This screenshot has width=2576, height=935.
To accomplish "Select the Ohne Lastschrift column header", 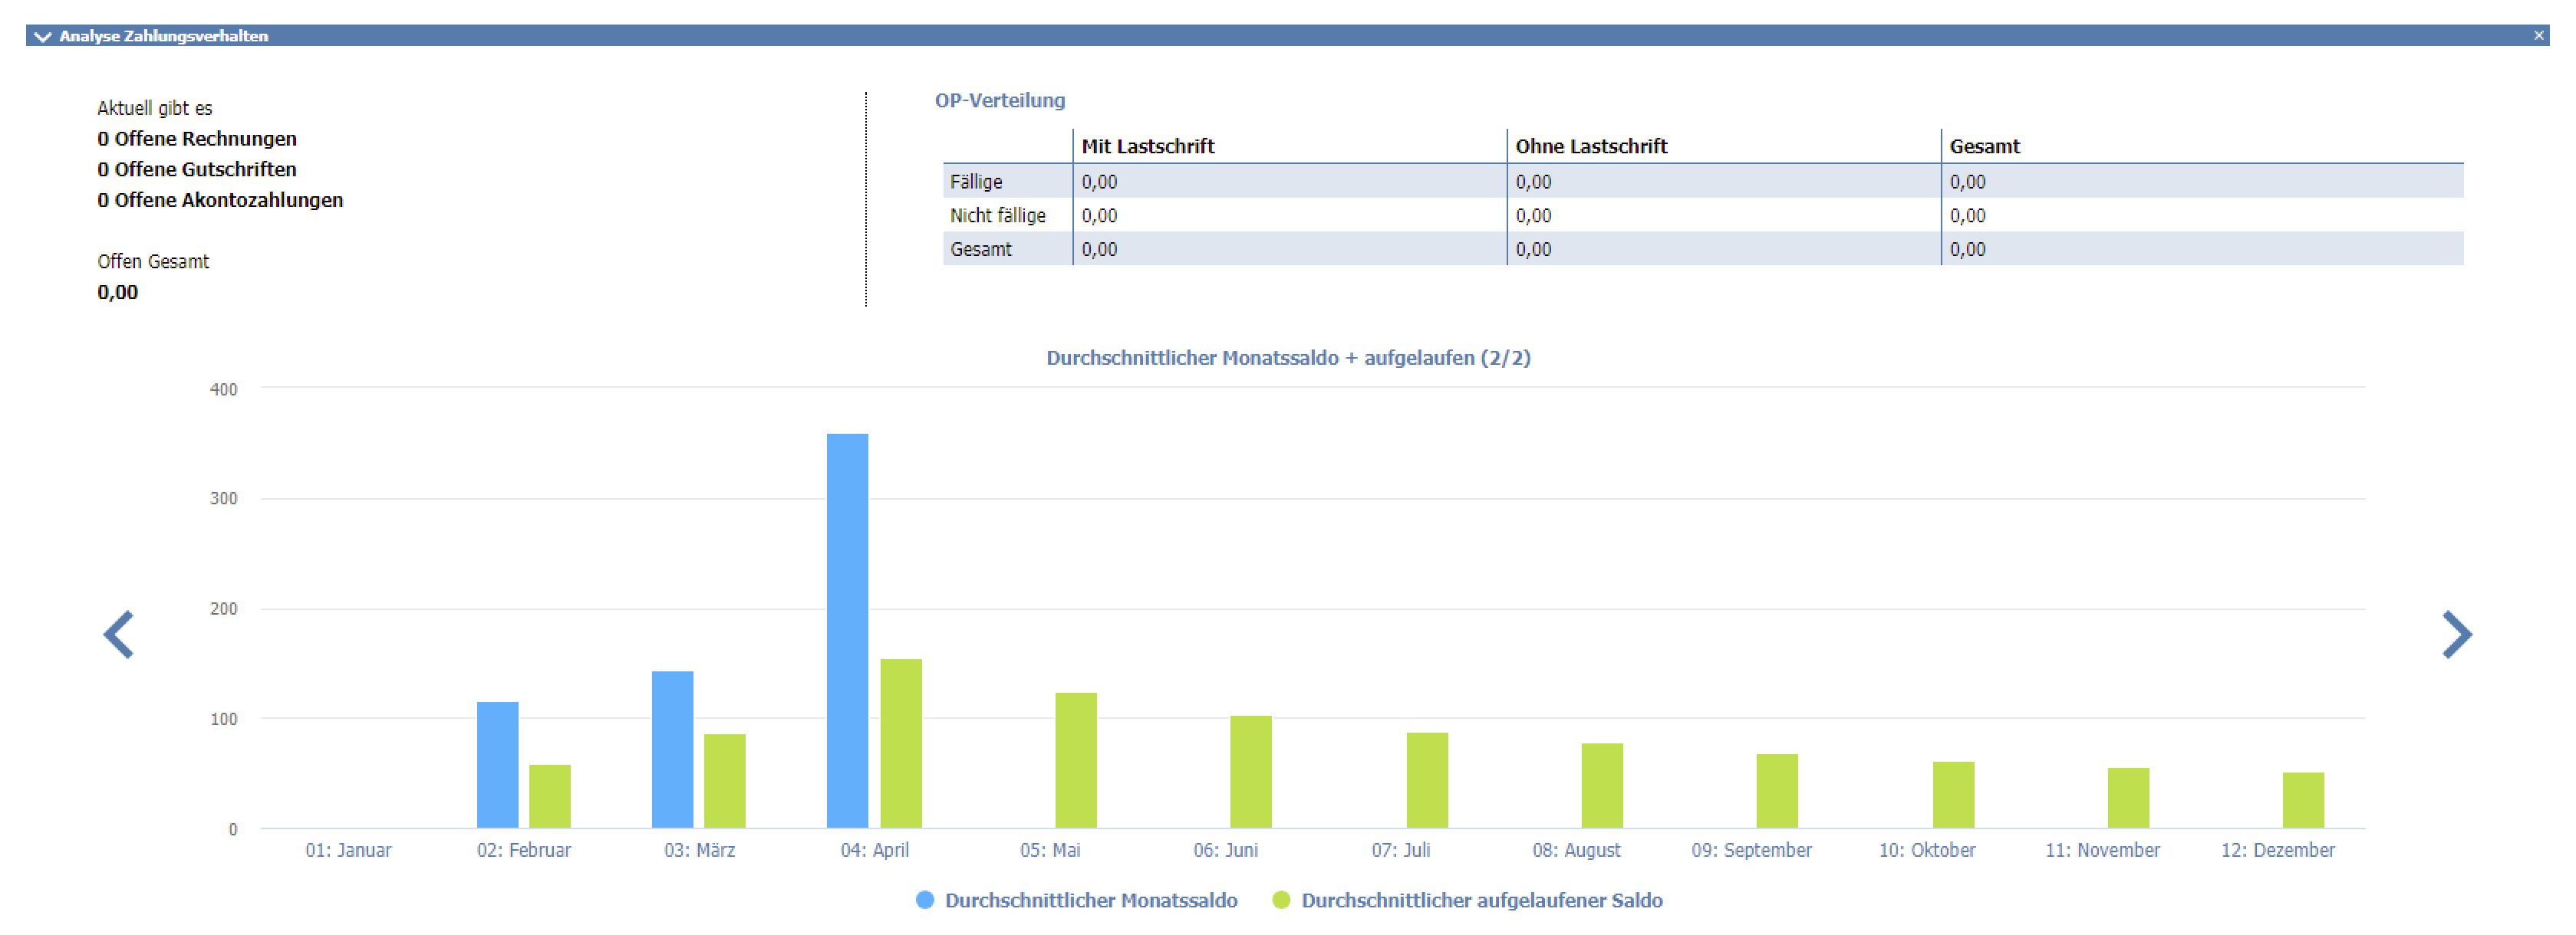I will (1591, 146).
